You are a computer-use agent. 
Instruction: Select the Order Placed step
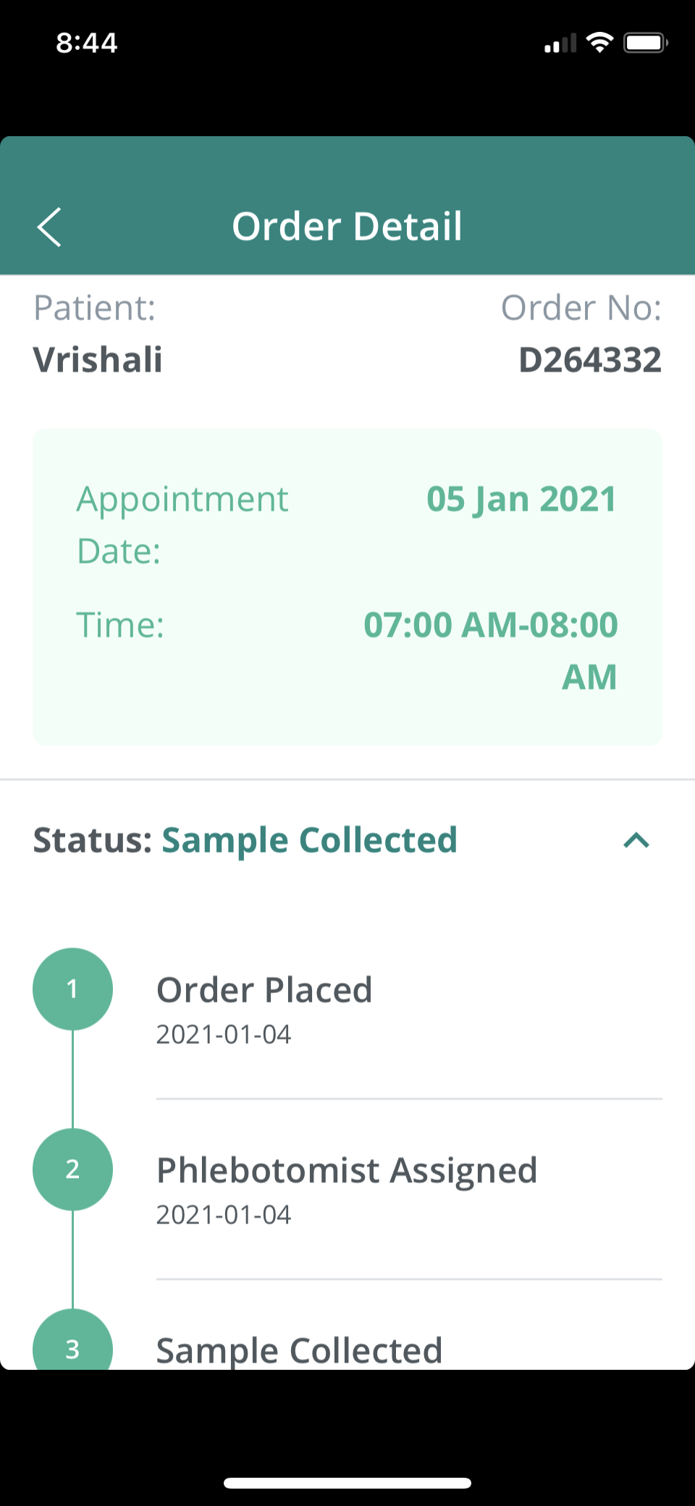tap(264, 990)
